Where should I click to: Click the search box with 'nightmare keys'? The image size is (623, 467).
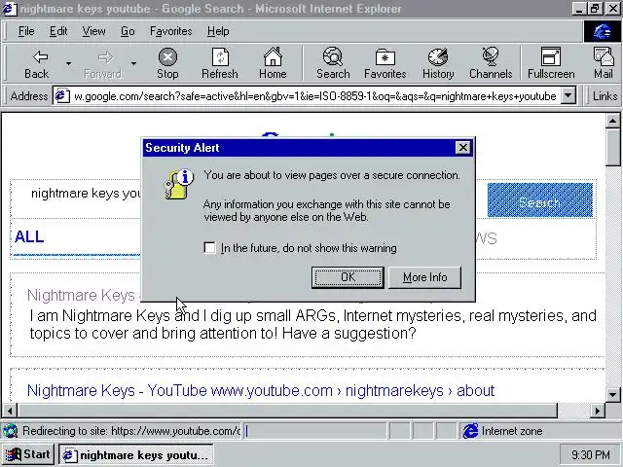86,194
